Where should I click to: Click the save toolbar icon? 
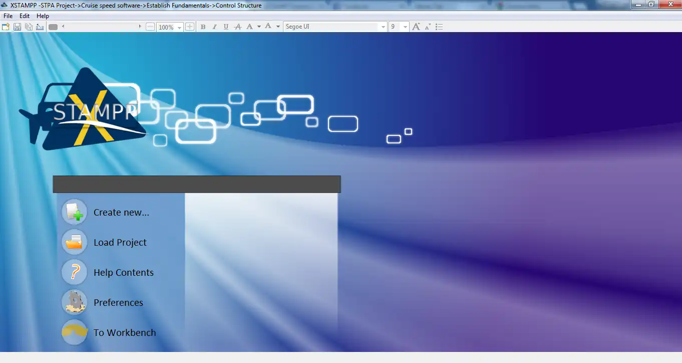pos(17,27)
